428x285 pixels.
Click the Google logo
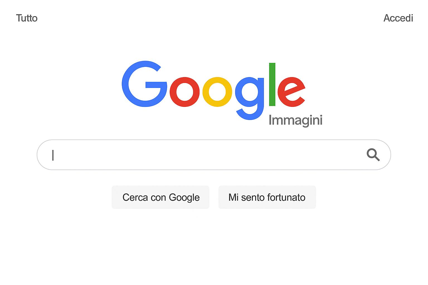[213, 90]
